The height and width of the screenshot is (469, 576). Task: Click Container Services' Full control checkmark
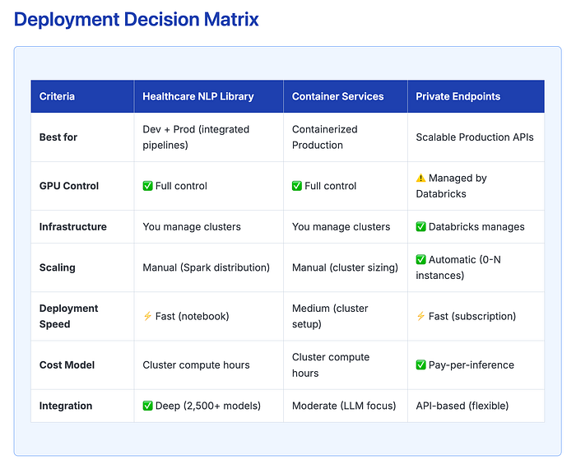pos(297,186)
